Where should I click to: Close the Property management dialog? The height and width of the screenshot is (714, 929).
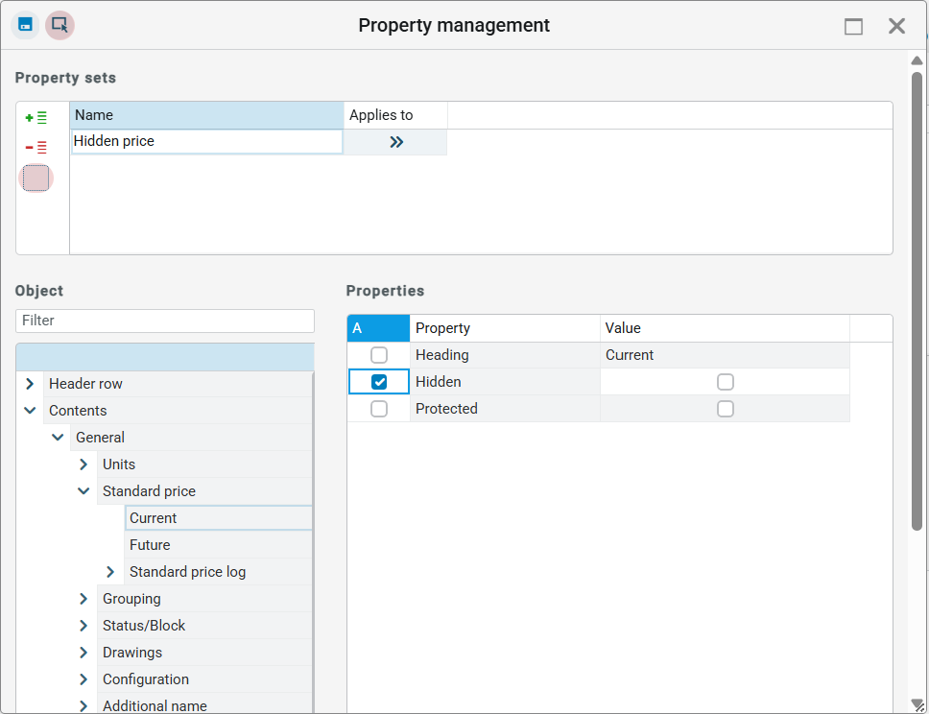coord(896,26)
